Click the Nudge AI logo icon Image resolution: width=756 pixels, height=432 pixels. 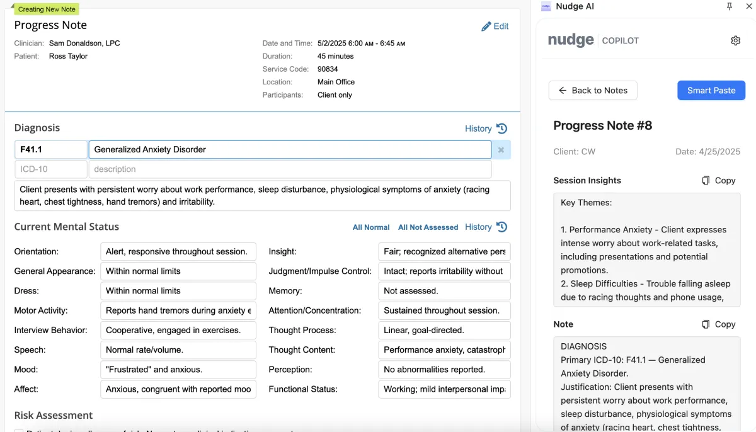pyautogui.click(x=546, y=6)
